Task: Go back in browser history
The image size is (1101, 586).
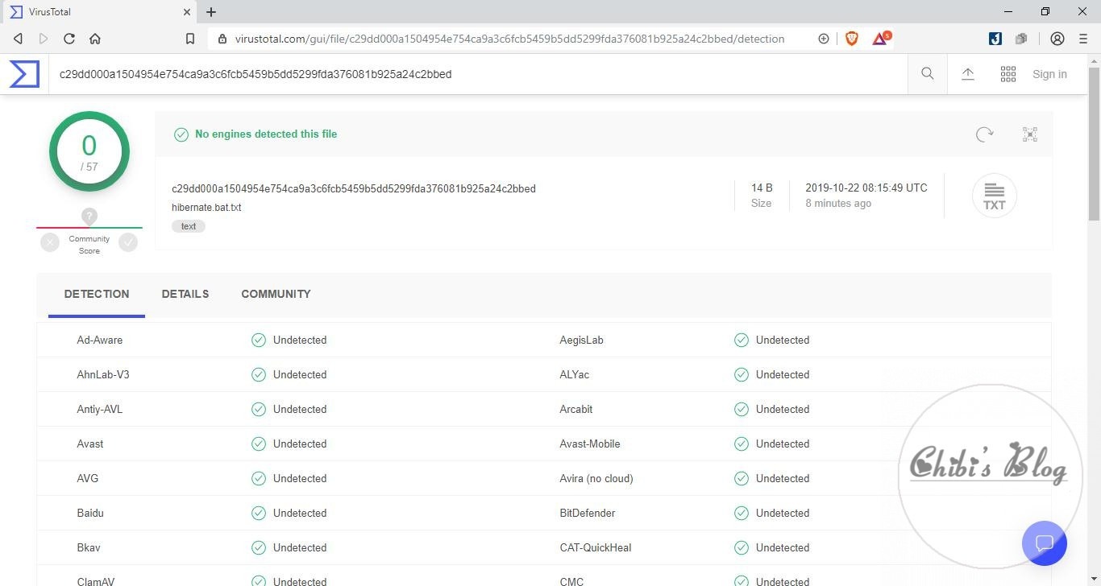Action: [x=18, y=39]
